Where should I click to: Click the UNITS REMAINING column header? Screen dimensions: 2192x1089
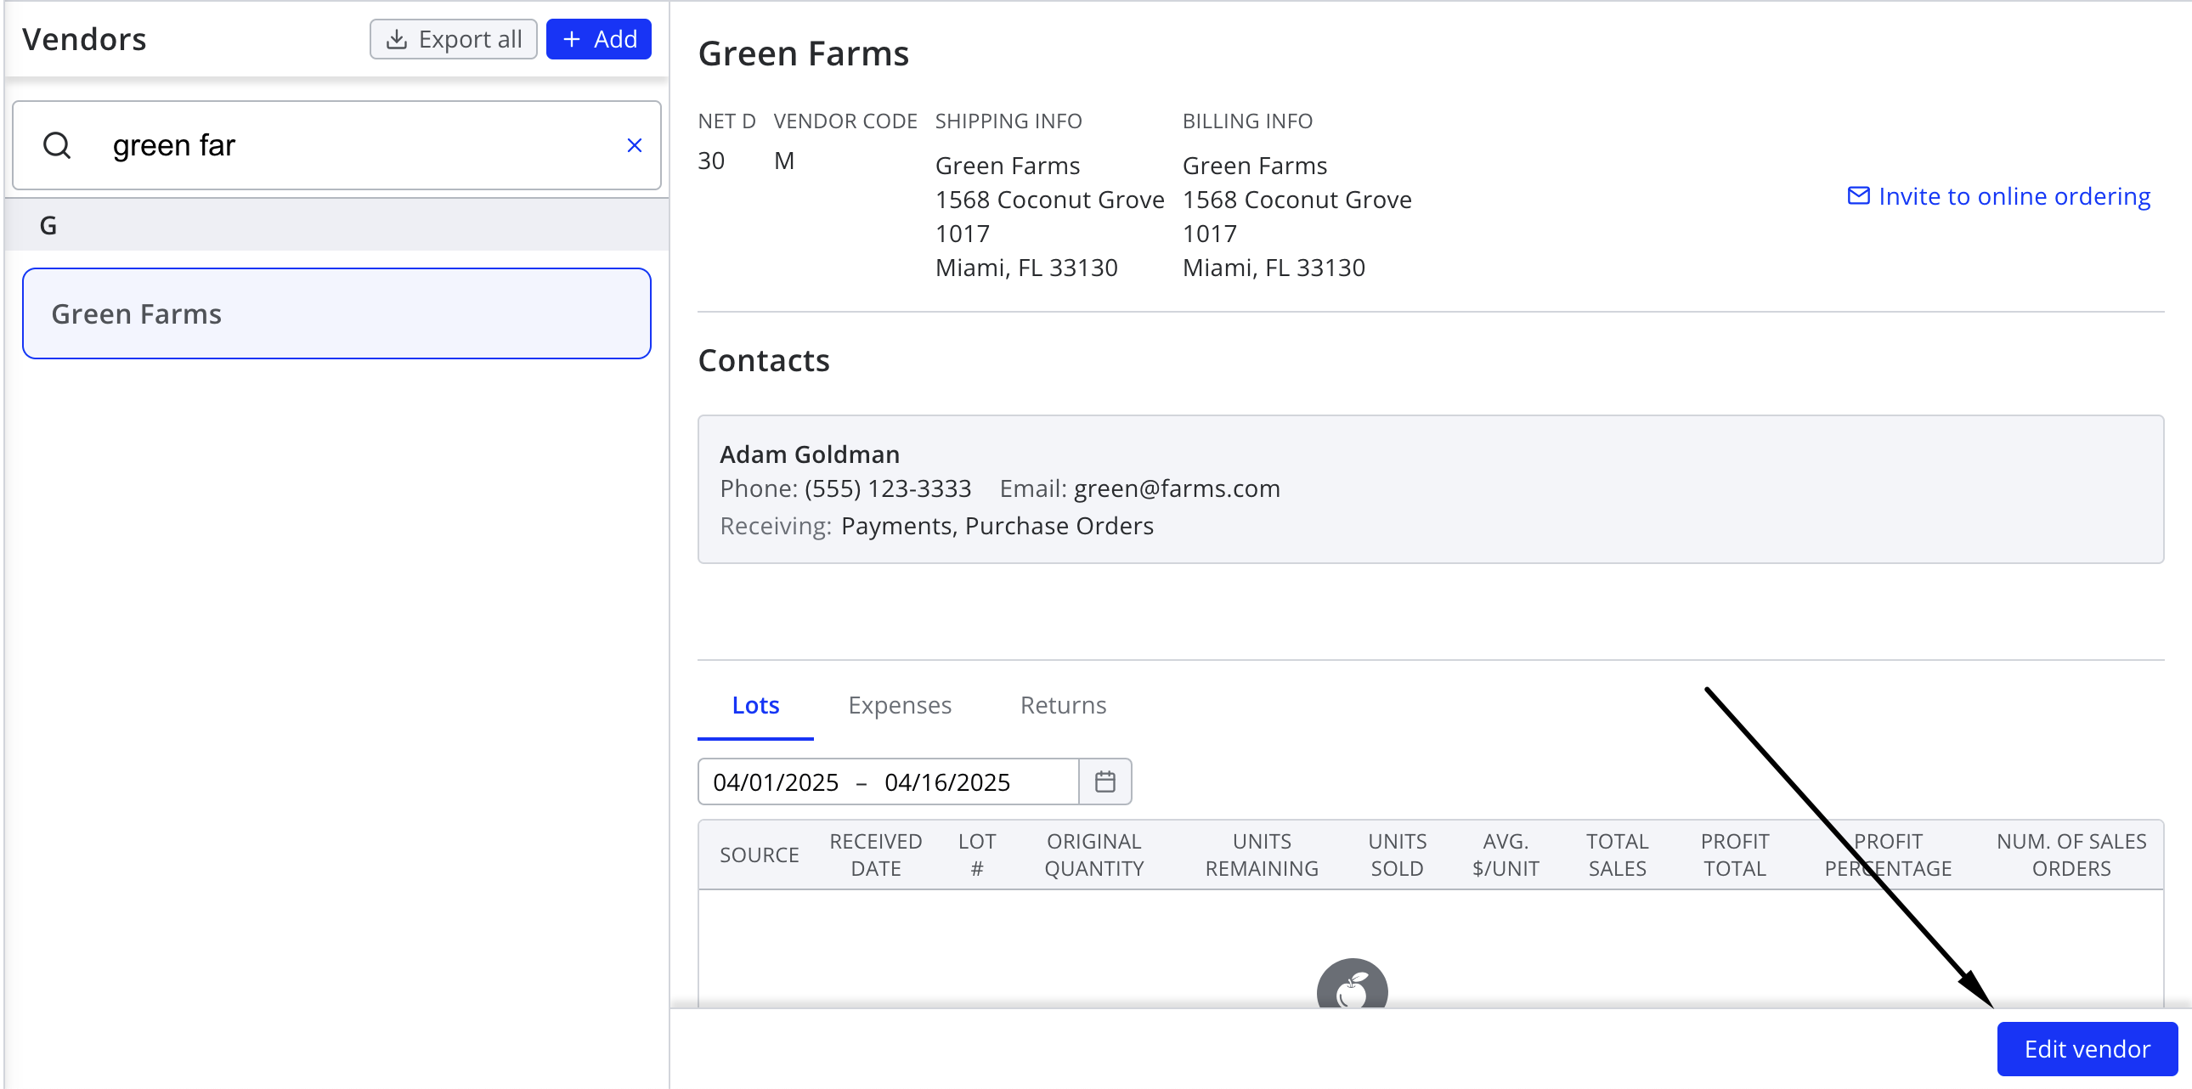coord(1261,855)
